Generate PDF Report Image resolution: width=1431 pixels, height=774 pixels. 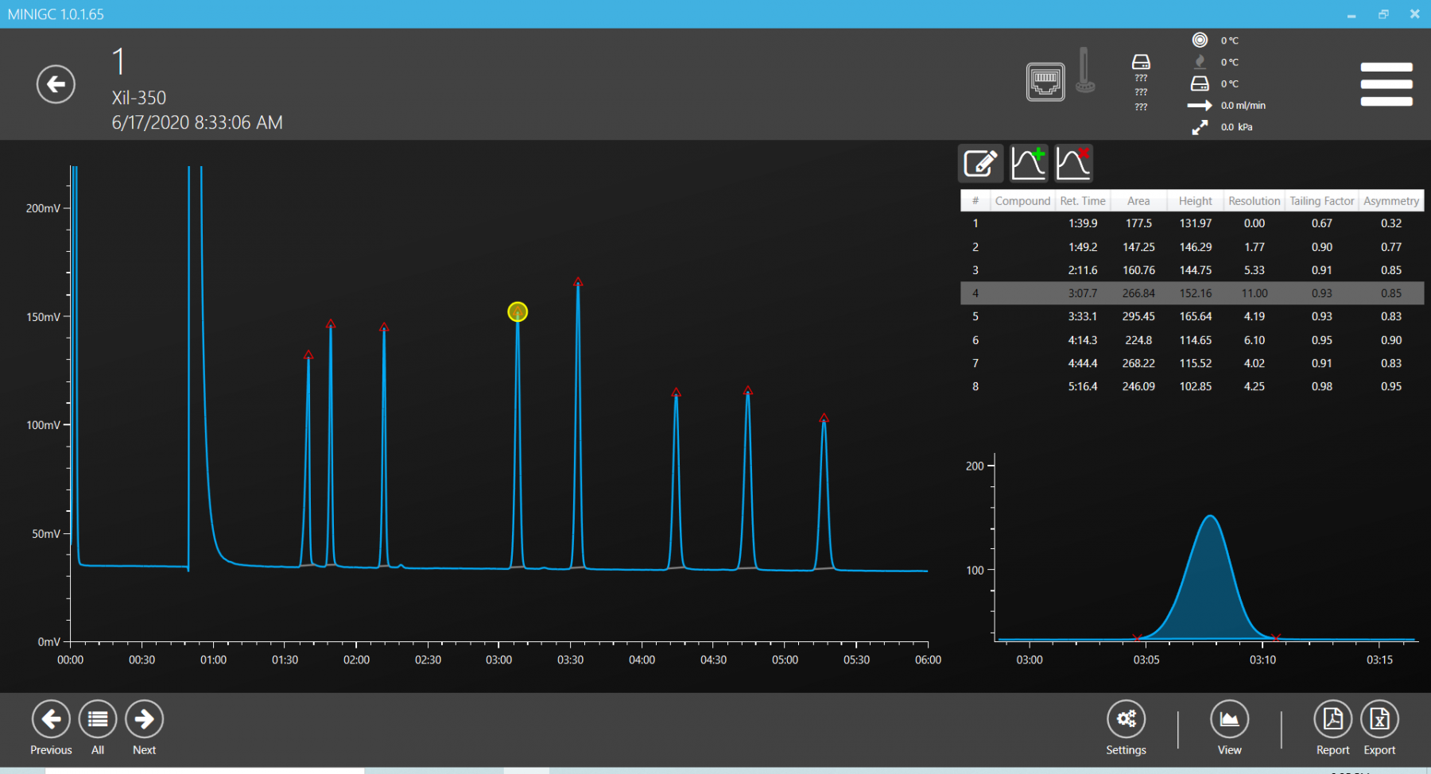click(x=1332, y=719)
